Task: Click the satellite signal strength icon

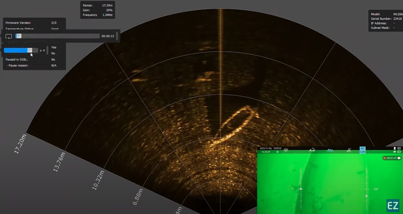Action: tap(312, 149)
